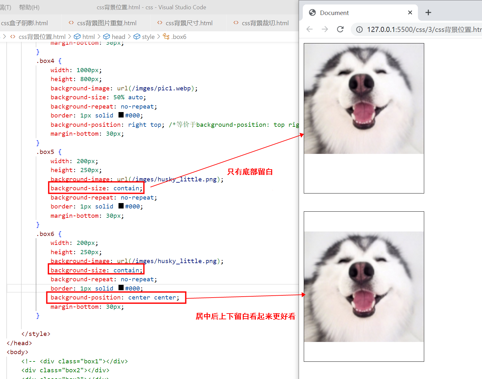Click the .box6 selector line in code
Viewport: 482px width, 379px height.
pos(49,234)
